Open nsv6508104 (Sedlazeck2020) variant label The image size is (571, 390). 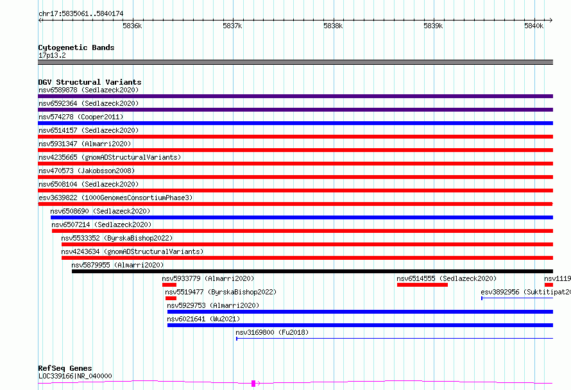click(x=89, y=184)
